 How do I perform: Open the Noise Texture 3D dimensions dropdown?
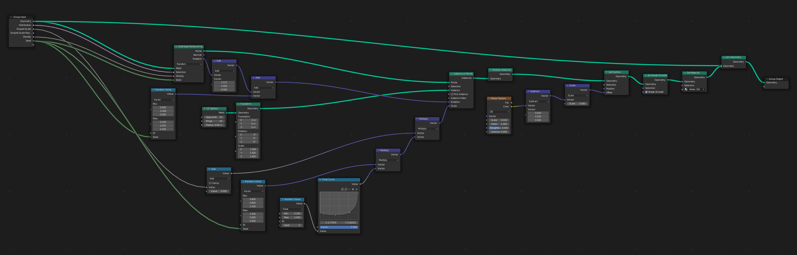[x=499, y=112]
